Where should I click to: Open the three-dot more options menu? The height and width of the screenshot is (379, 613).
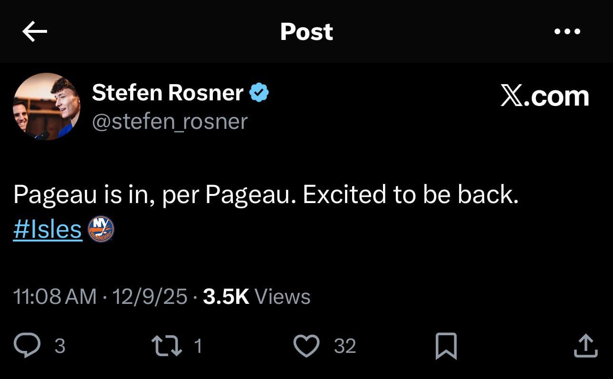pos(567,31)
